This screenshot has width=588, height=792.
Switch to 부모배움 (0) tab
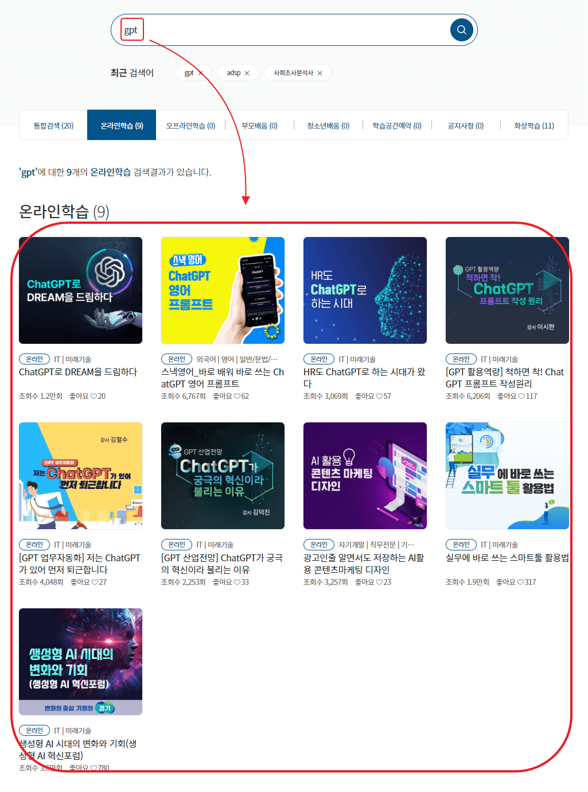pos(259,125)
